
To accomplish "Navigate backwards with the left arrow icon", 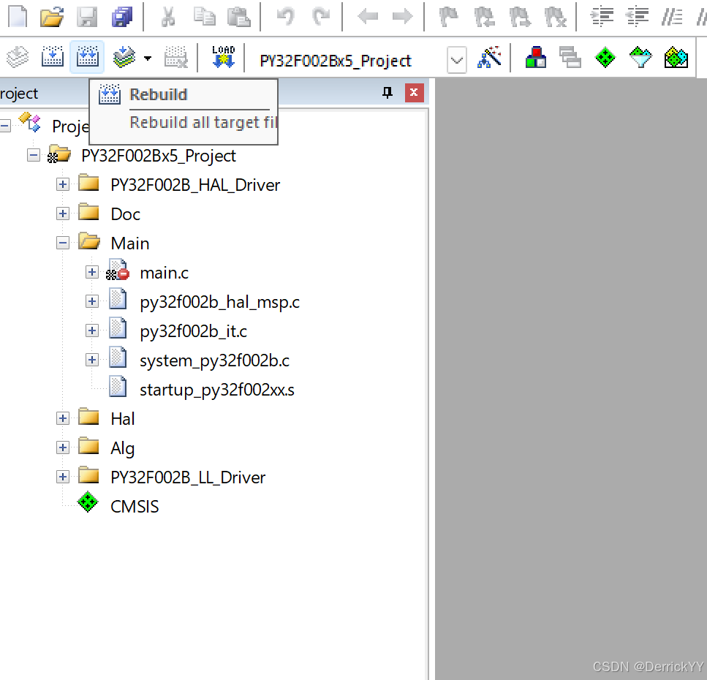I will (368, 17).
